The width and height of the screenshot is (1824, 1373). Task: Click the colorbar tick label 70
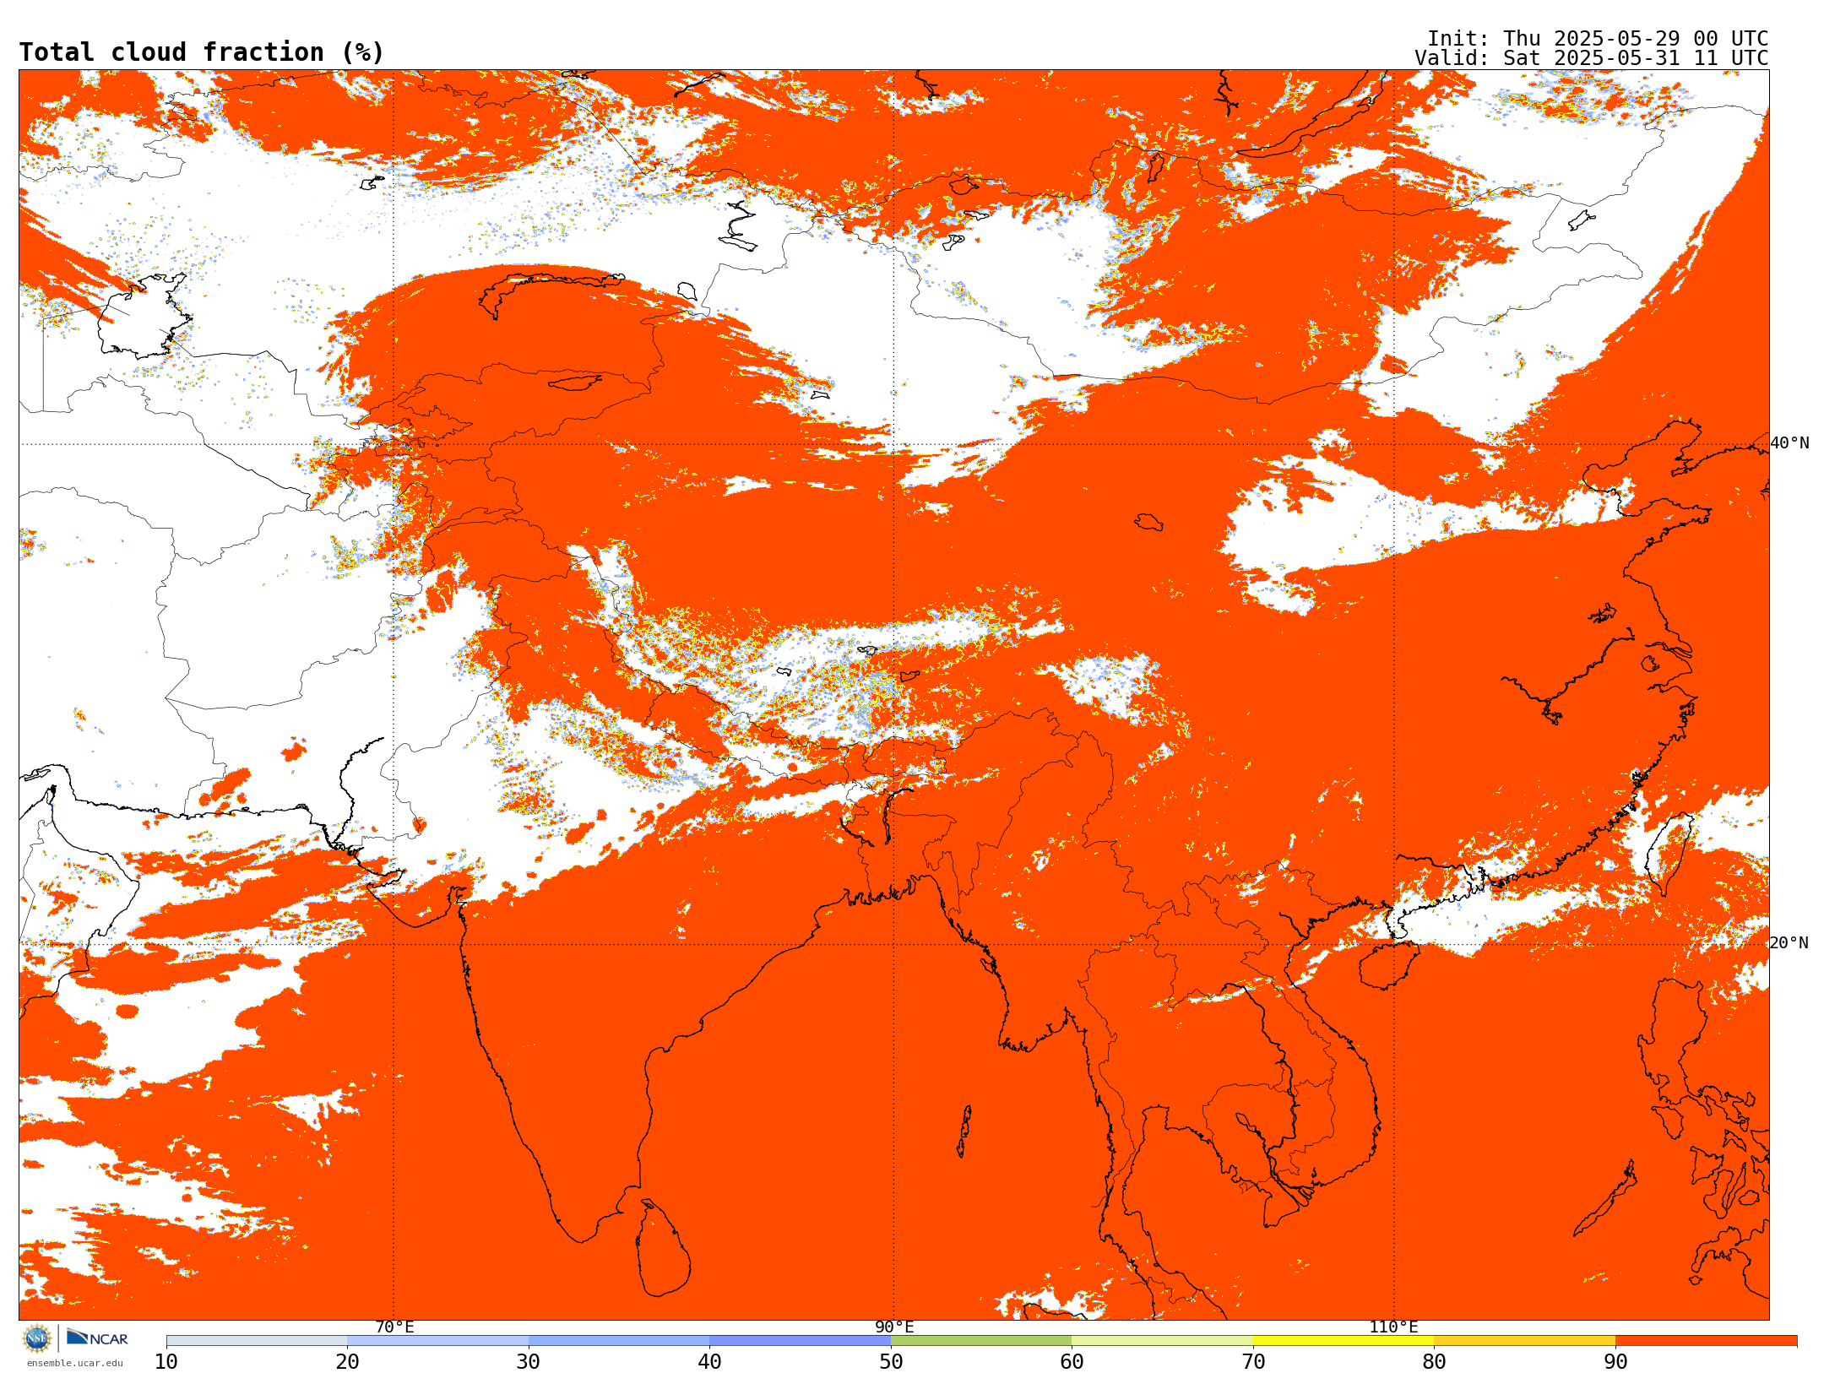[1253, 1362]
